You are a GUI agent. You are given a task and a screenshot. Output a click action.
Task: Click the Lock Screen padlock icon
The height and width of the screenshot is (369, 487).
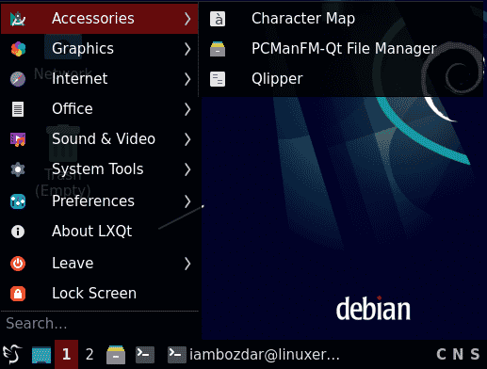point(18,294)
